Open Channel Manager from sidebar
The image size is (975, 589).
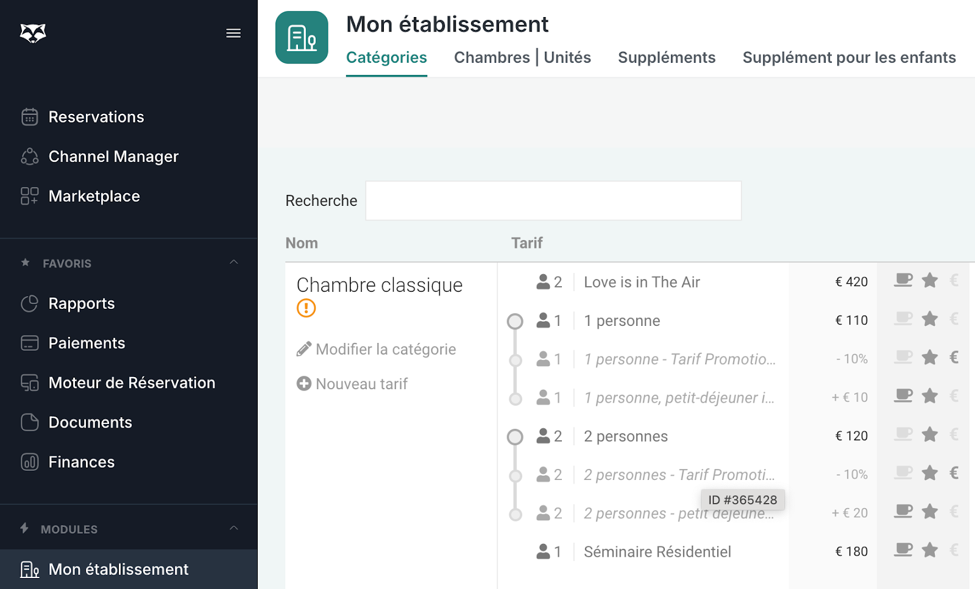coord(113,157)
